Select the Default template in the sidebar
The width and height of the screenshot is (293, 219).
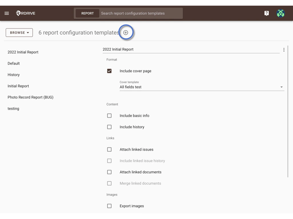point(13,63)
